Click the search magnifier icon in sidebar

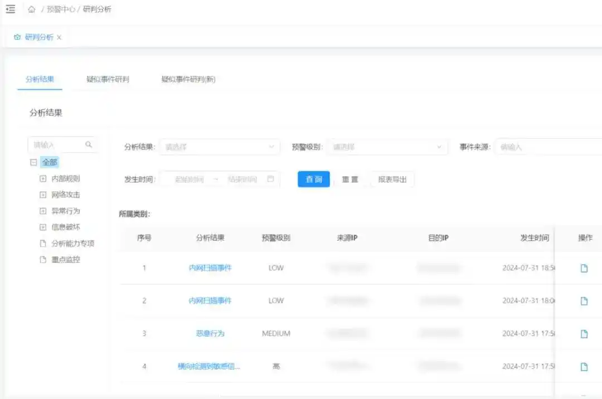click(89, 144)
